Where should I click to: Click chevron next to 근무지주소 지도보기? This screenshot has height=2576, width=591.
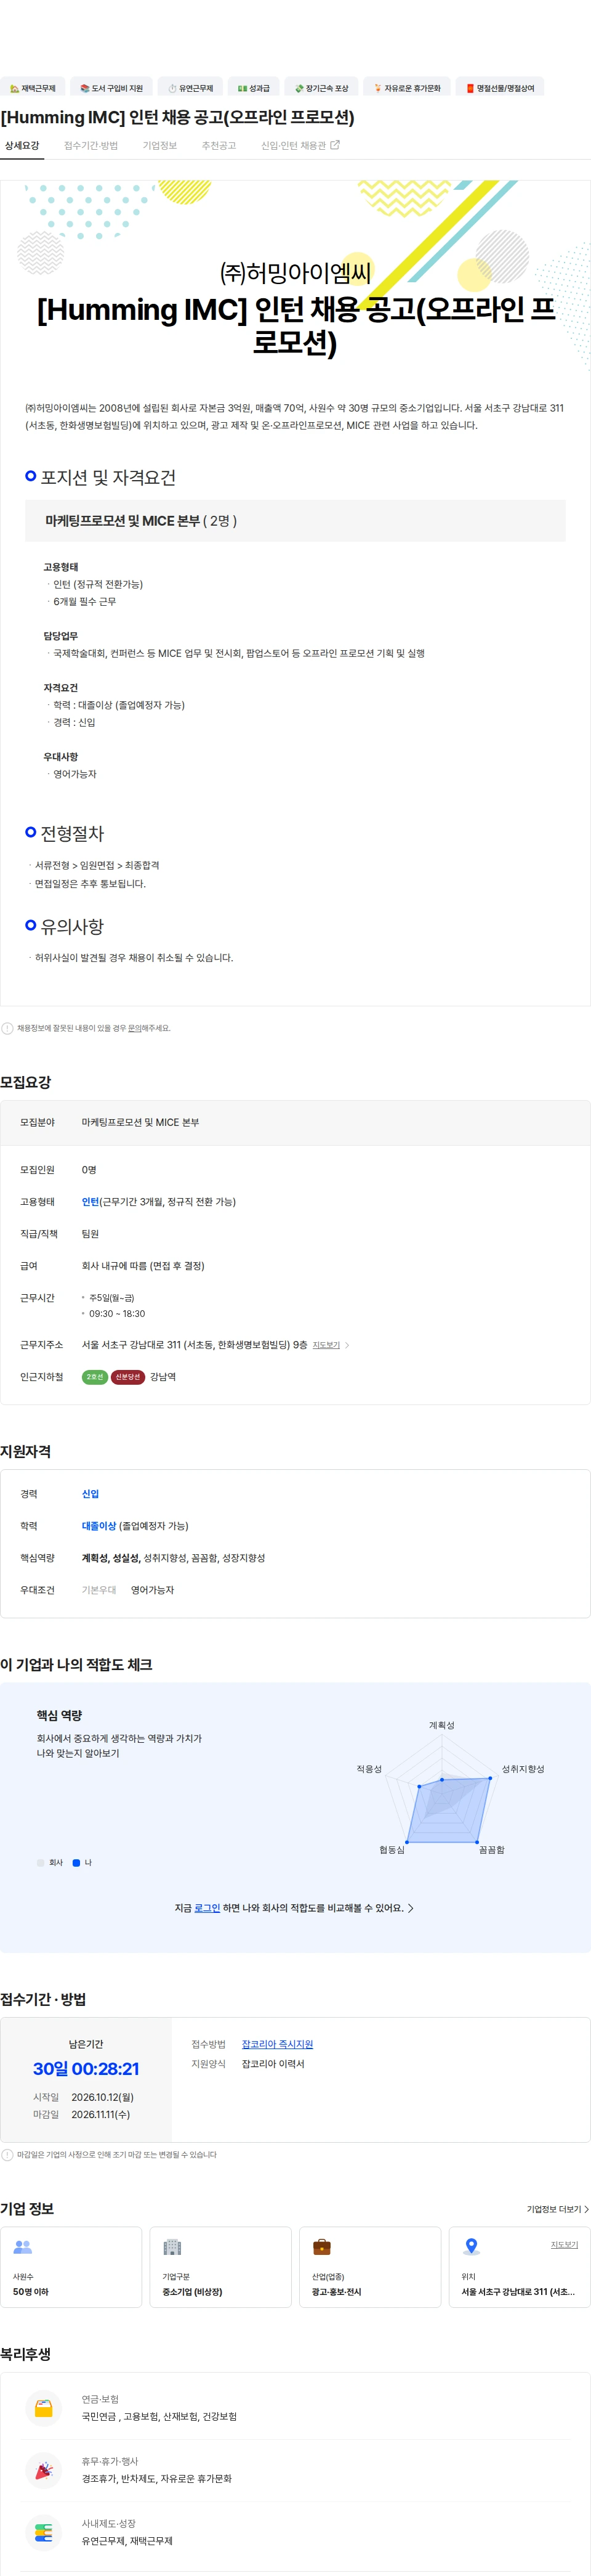pos(347,1345)
